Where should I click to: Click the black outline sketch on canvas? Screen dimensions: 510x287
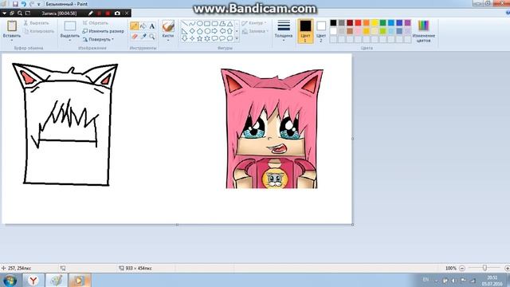pos(65,124)
